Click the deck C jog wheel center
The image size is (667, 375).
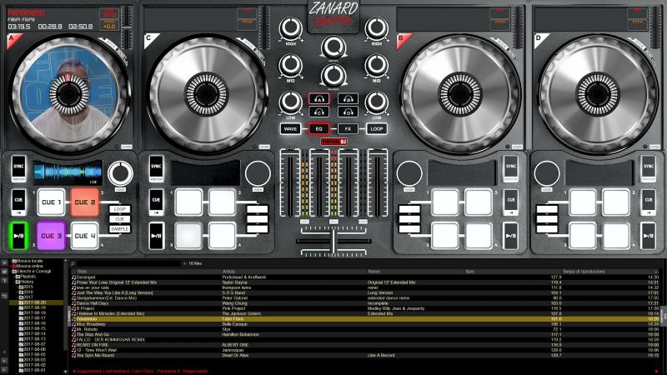[206, 94]
